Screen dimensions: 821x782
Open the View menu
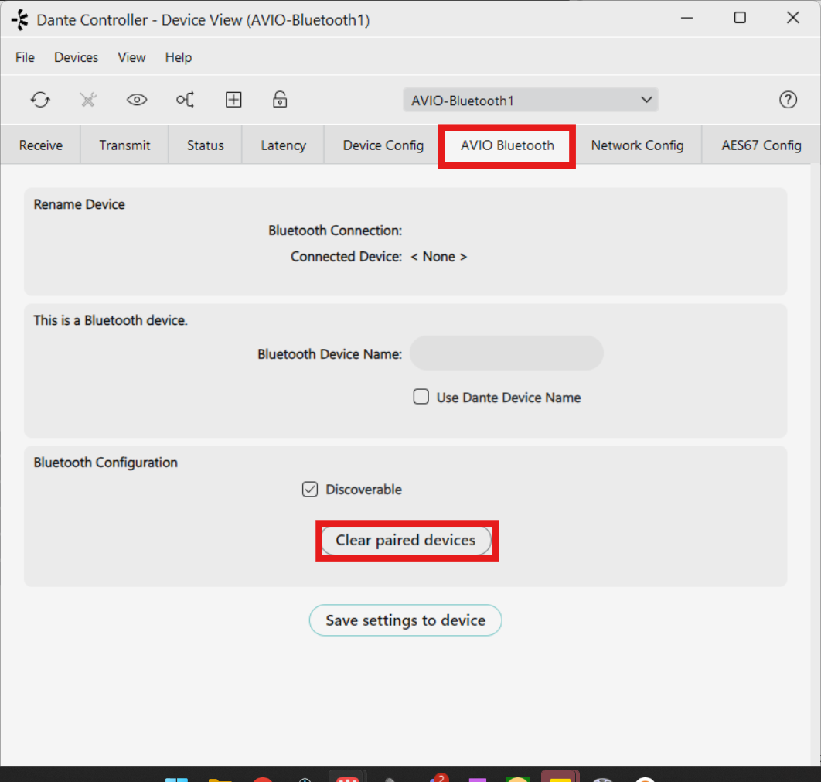(131, 57)
